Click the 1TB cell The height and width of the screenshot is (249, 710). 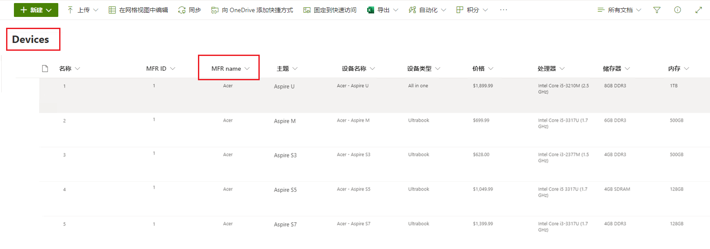tap(674, 86)
